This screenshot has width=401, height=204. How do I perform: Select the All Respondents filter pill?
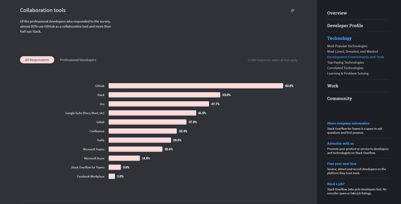coord(37,60)
